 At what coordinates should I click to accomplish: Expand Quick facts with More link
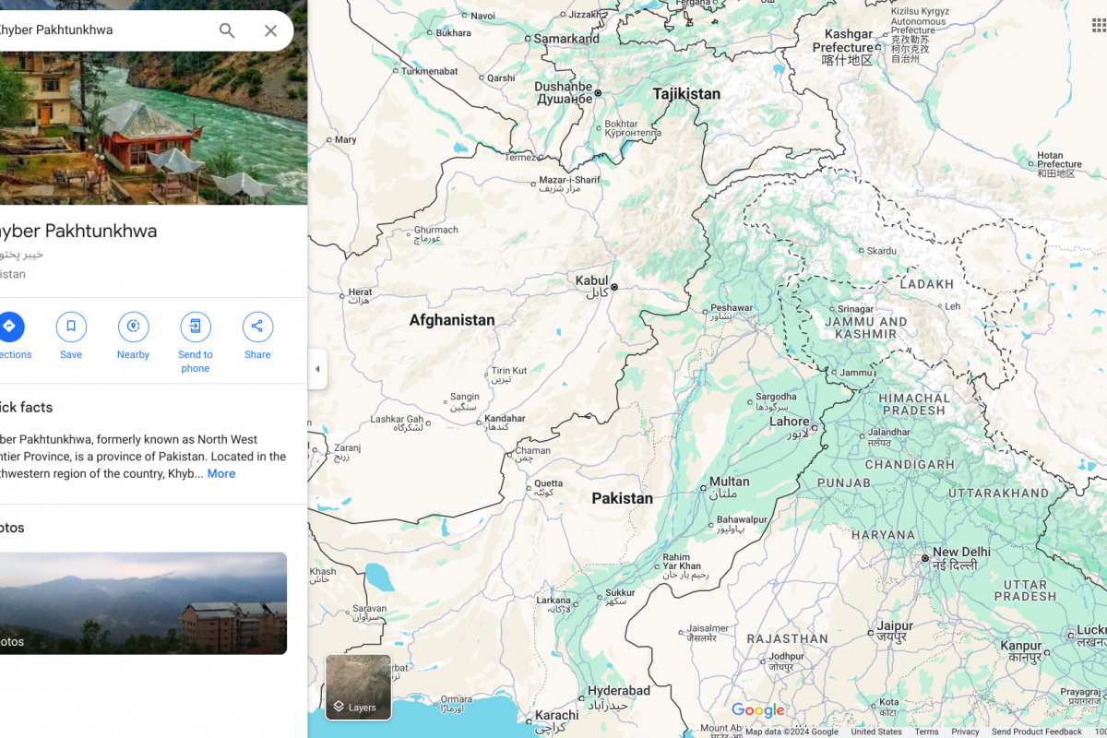click(221, 473)
